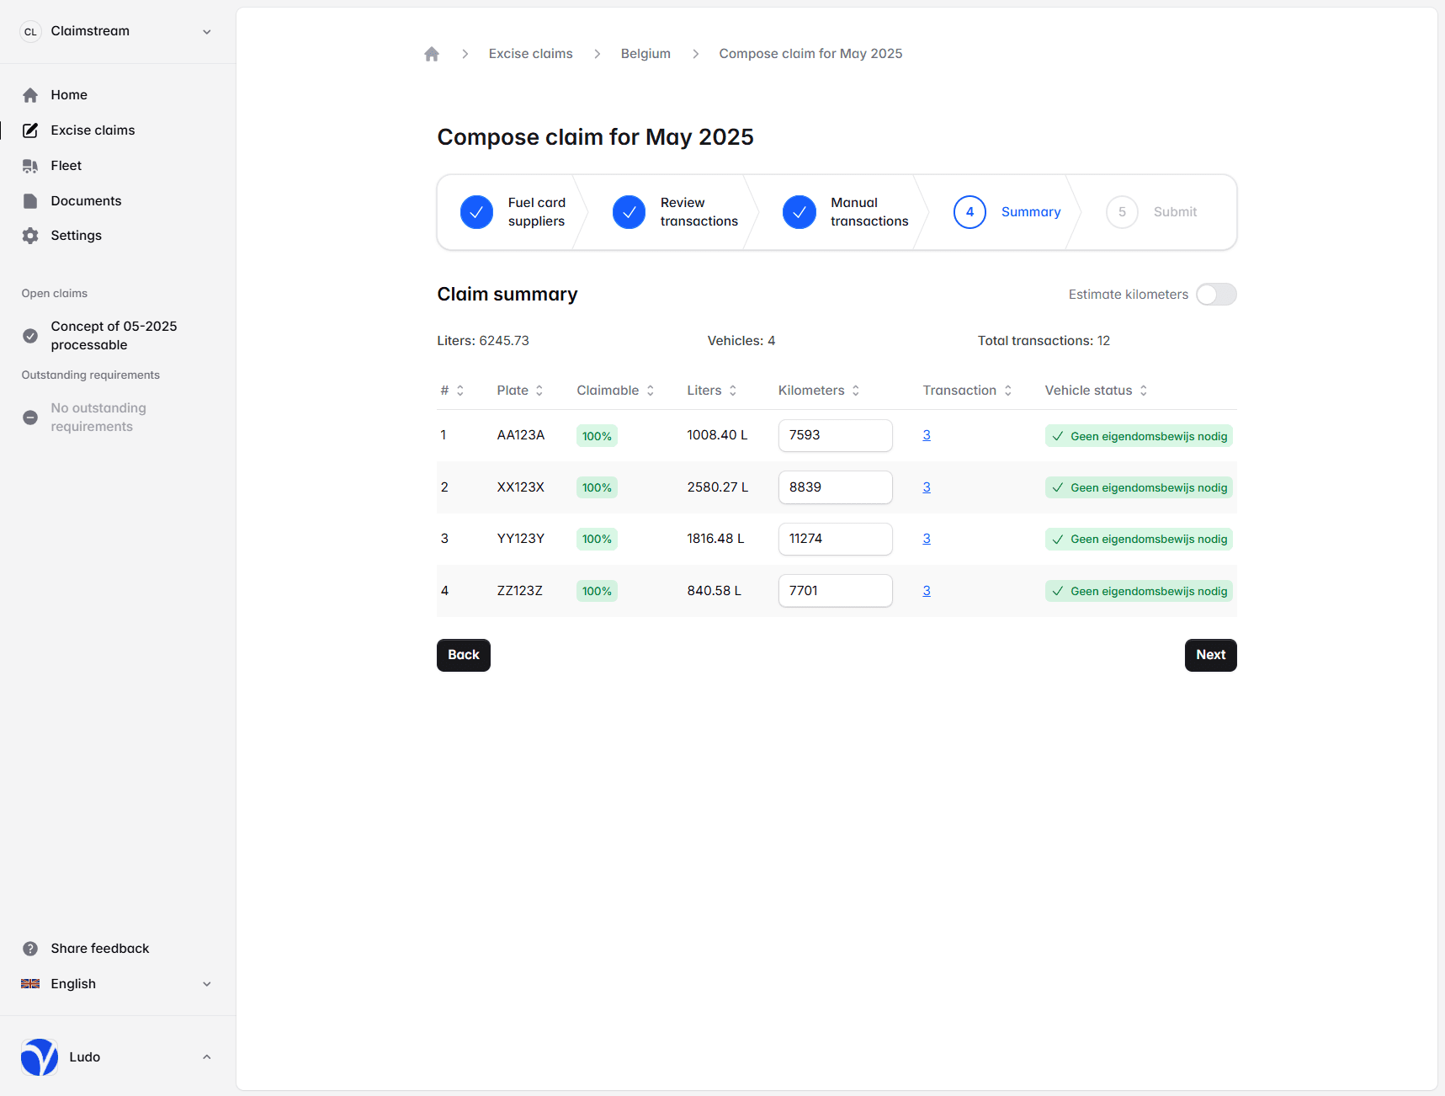This screenshot has width=1445, height=1096.
Task: Enable the Estimate kilometers toggle
Action: tap(1216, 295)
